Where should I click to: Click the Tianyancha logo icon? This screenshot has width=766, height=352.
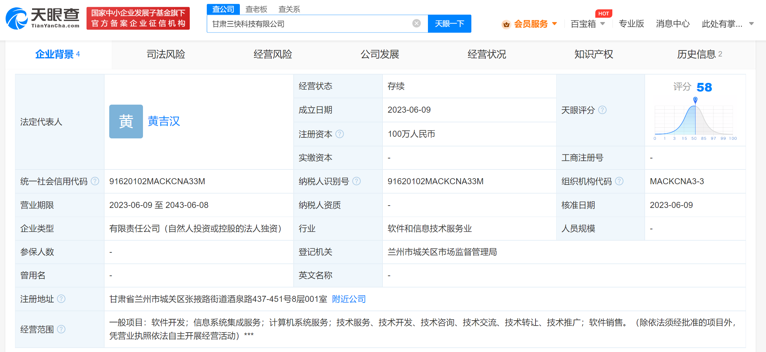click(x=17, y=18)
